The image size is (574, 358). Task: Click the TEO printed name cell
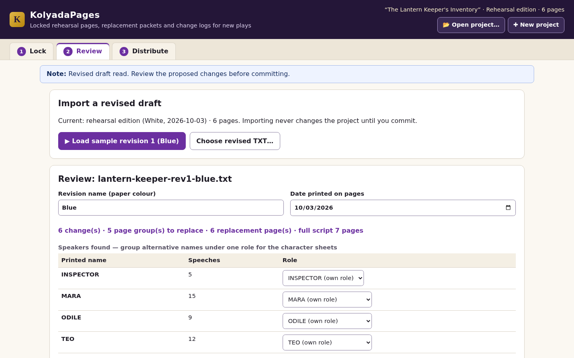[68, 339]
